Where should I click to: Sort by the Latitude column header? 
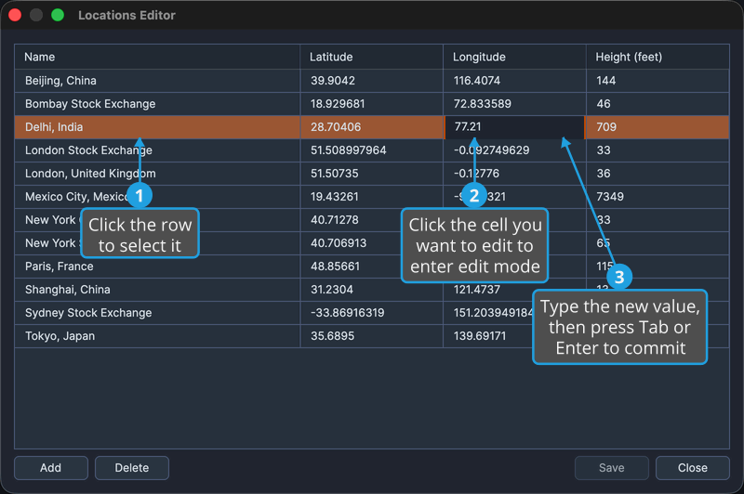pos(371,57)
